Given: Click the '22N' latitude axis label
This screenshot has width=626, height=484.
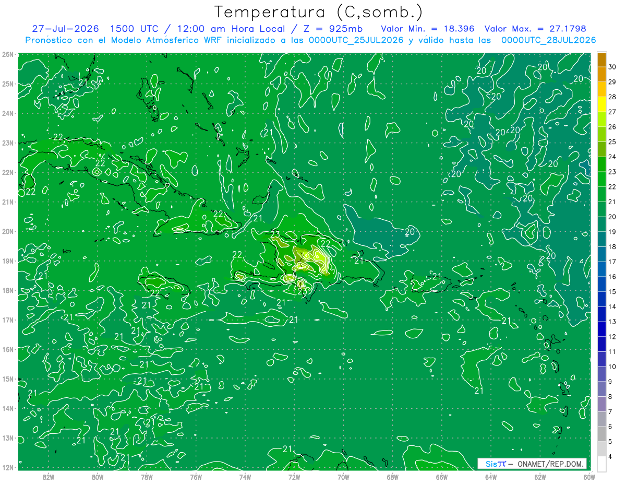Looking at the screenshot, I should pyautogui.click(x=7, y=172).
